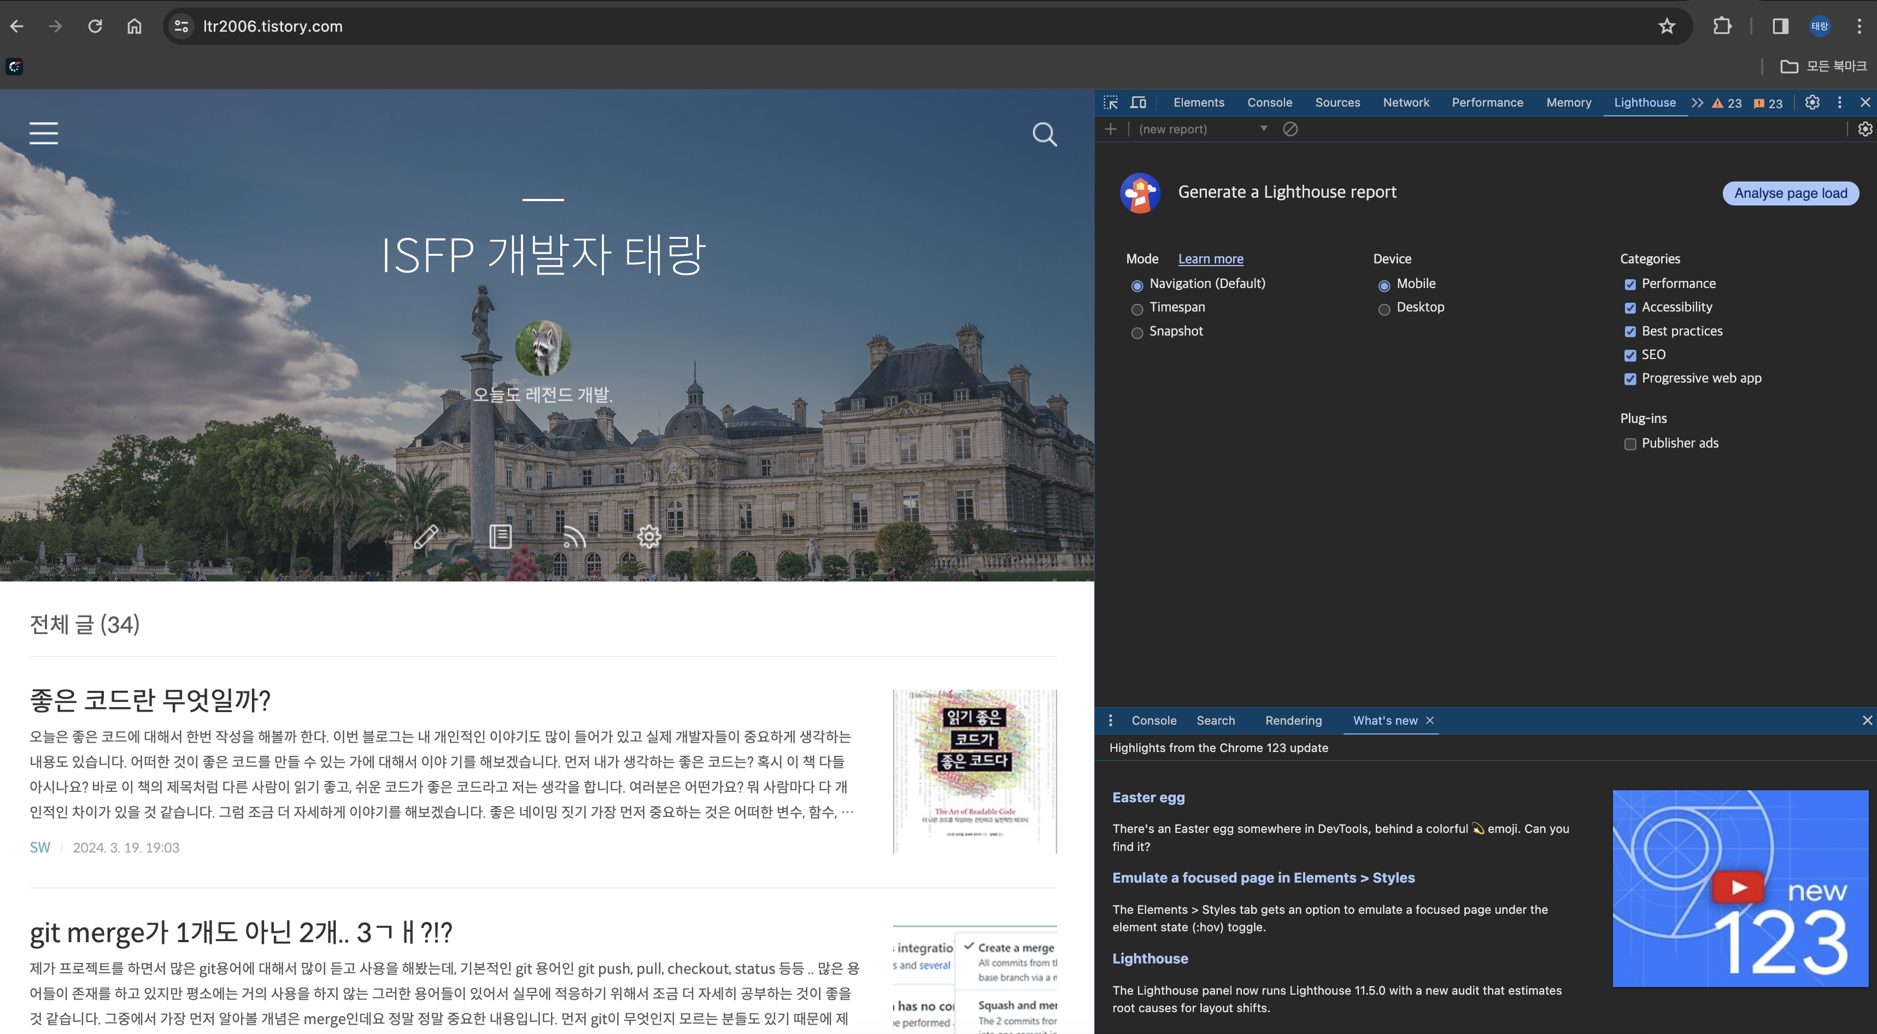This screenshot has width=1877, height=1034.
Task: Open DevTools settings gear
Action: (1812, 103)
